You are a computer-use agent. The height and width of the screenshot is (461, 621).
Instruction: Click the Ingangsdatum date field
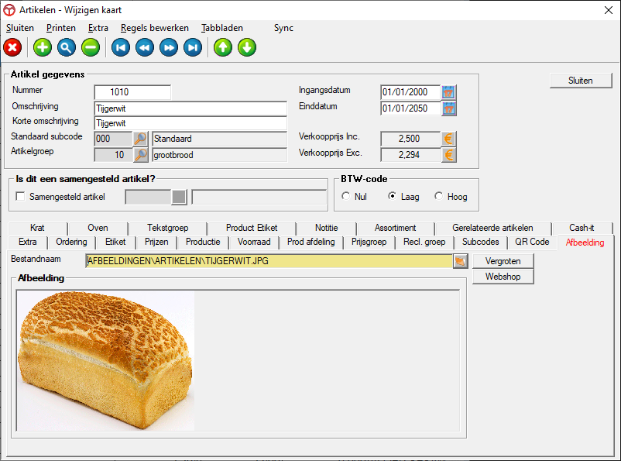point(410,92)
